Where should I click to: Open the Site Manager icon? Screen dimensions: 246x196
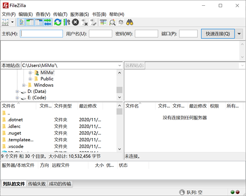click(5, 22)
